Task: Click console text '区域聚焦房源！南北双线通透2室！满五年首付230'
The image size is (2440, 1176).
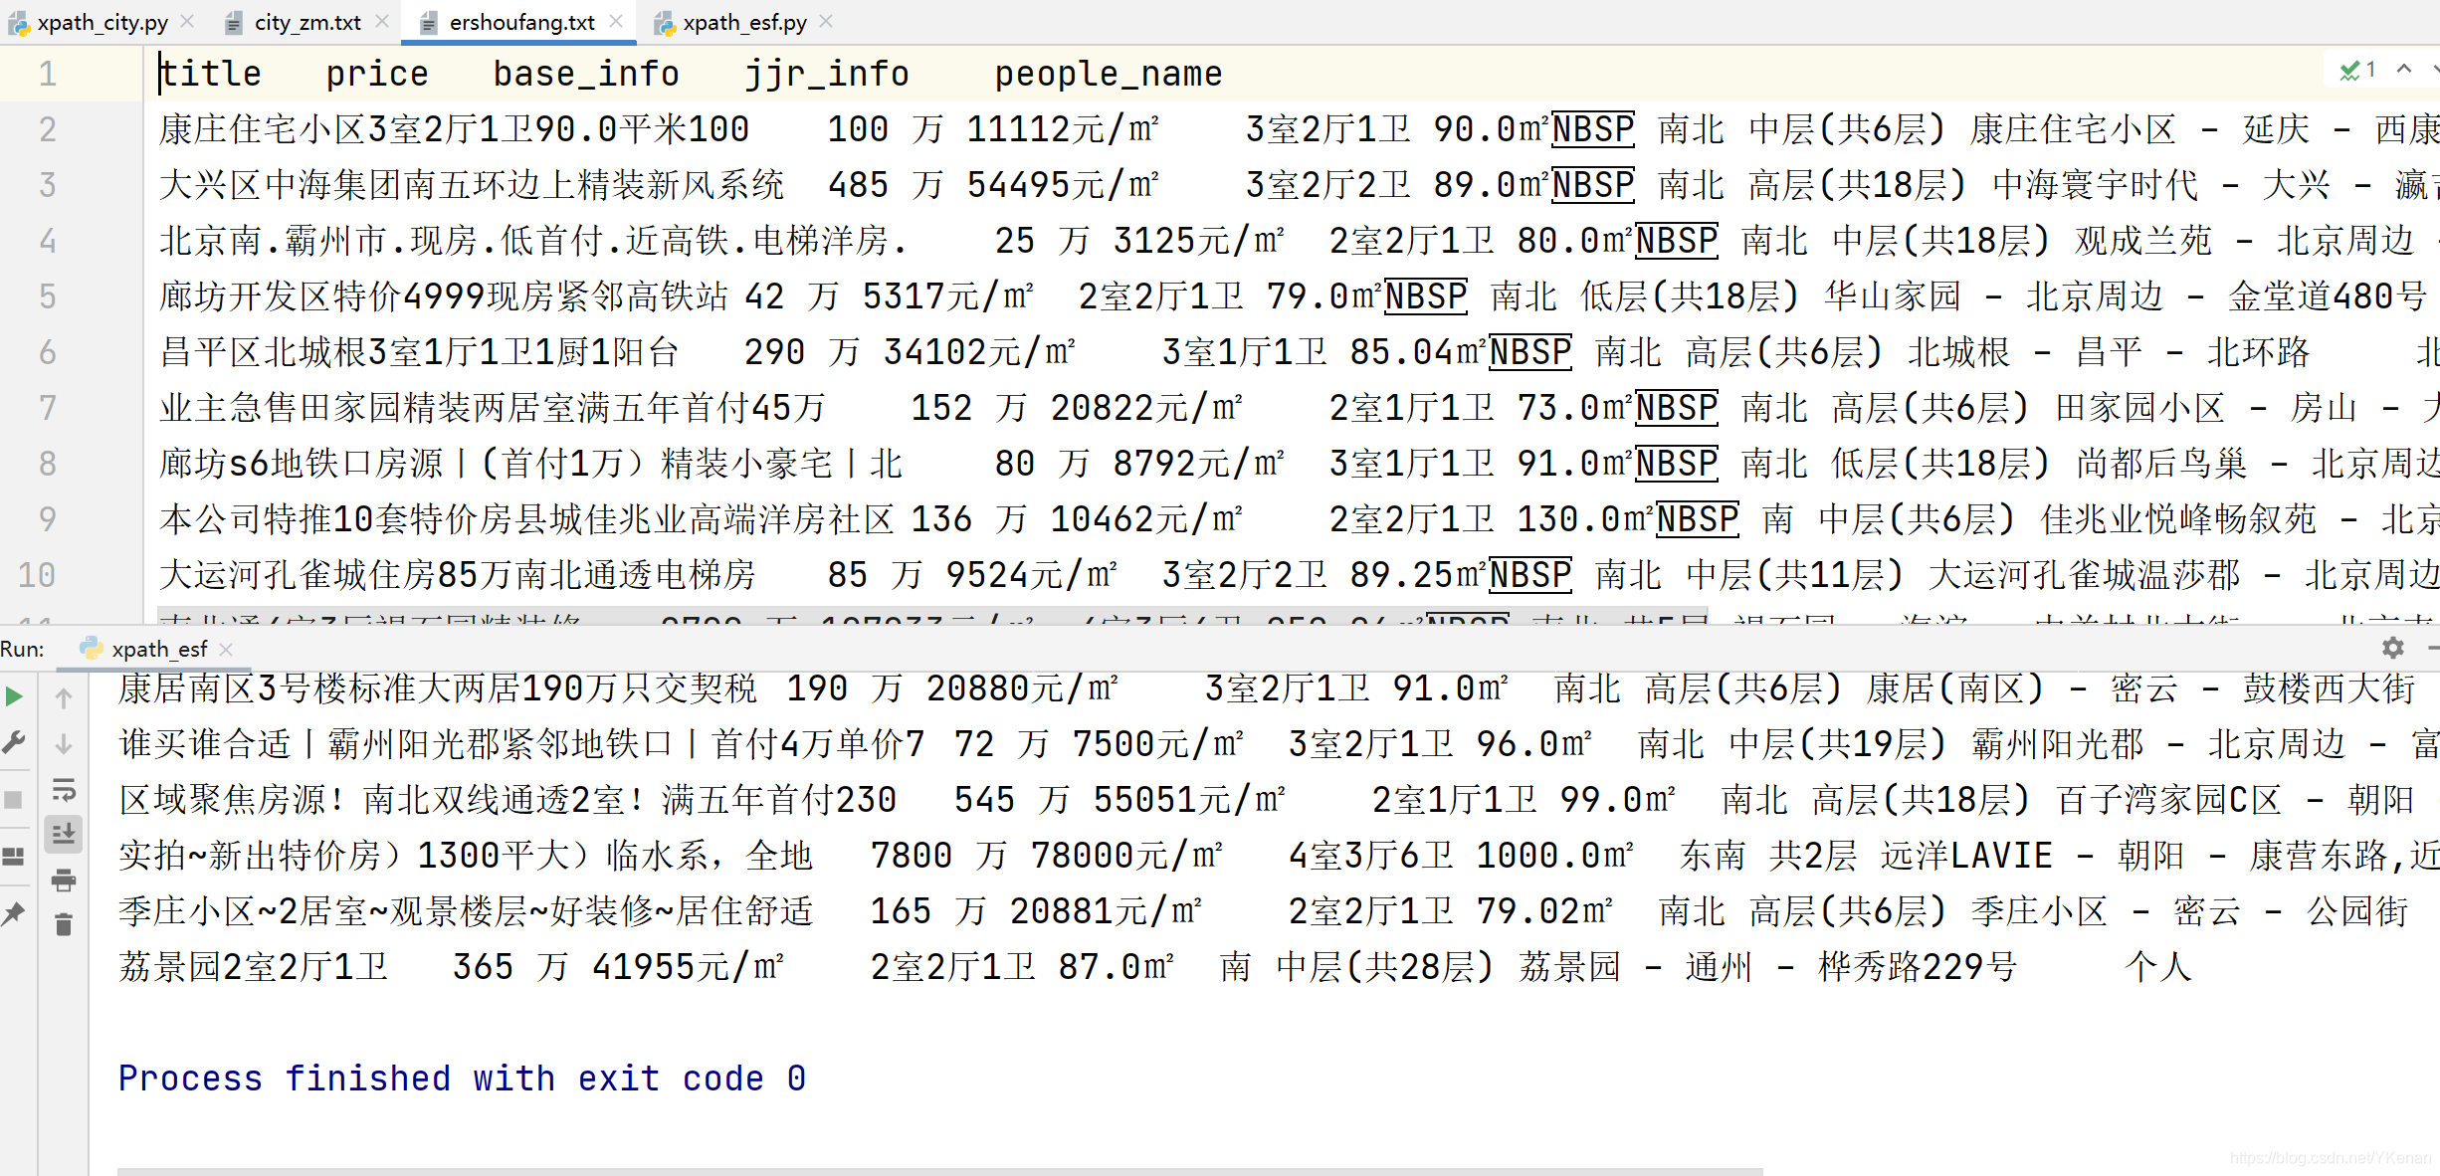Action: (x=508, y=800)
